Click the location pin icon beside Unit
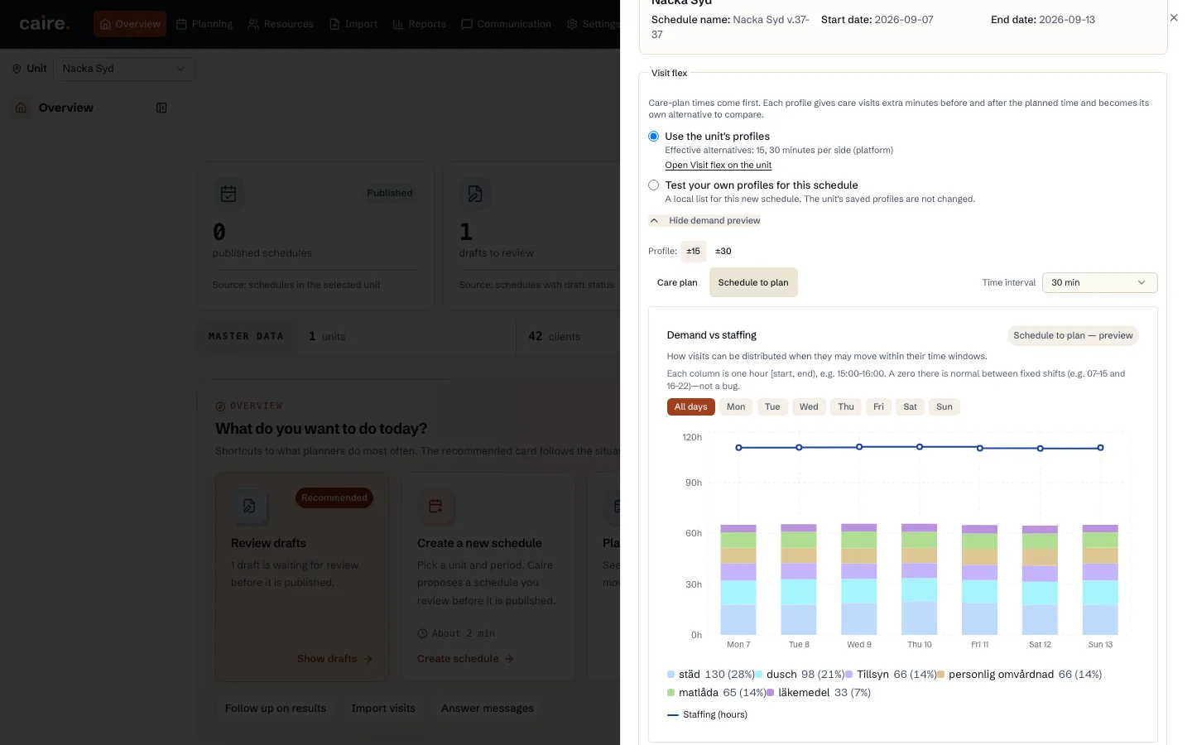The height and width of the screenshot is (745, 1192). (17, 69)
